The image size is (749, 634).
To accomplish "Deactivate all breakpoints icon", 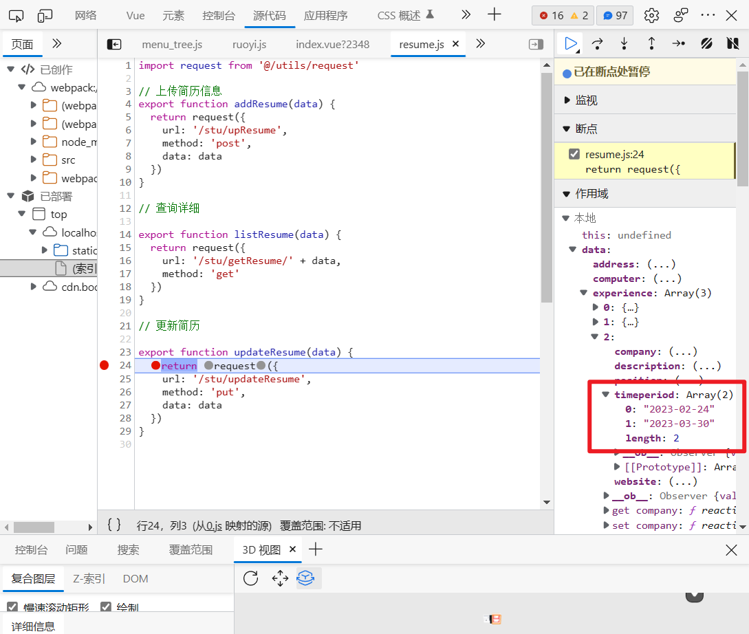I will (706, 43).
